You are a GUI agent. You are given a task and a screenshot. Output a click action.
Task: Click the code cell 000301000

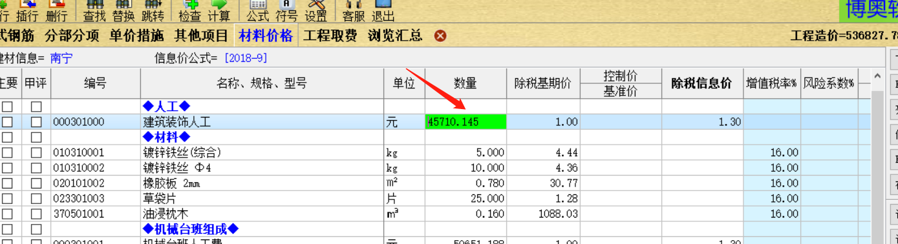tap(96, 122)
